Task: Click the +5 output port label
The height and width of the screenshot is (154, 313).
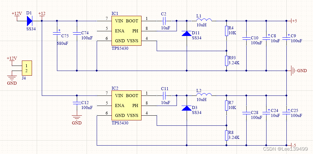Action: pyautogui.click(x=294, y=21)
